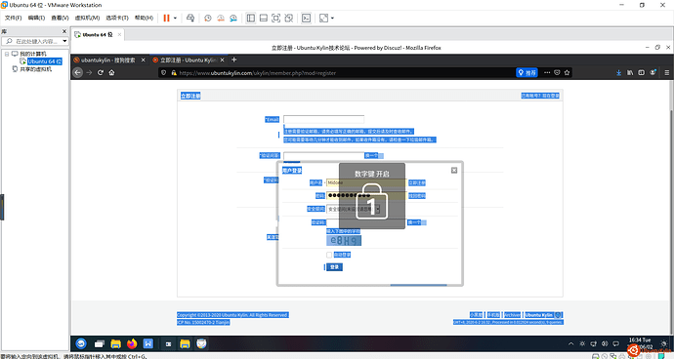The image size is (674, 359).
Task: Click the VMware pause virtual machine button
Action: [x=166, y=18]
